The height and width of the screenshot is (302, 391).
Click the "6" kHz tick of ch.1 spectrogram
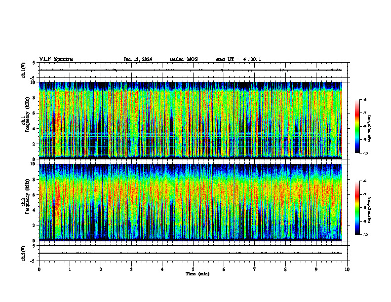(x=35, y=113)
